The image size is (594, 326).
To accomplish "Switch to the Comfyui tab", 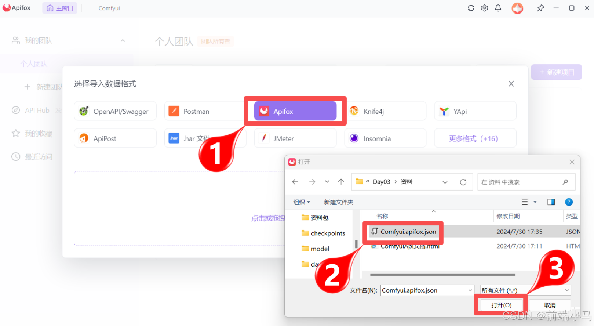I will pos(109,8).
